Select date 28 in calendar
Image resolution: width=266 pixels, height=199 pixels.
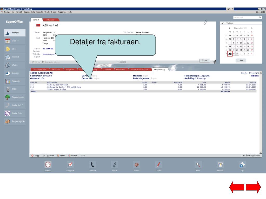point(230,54)
